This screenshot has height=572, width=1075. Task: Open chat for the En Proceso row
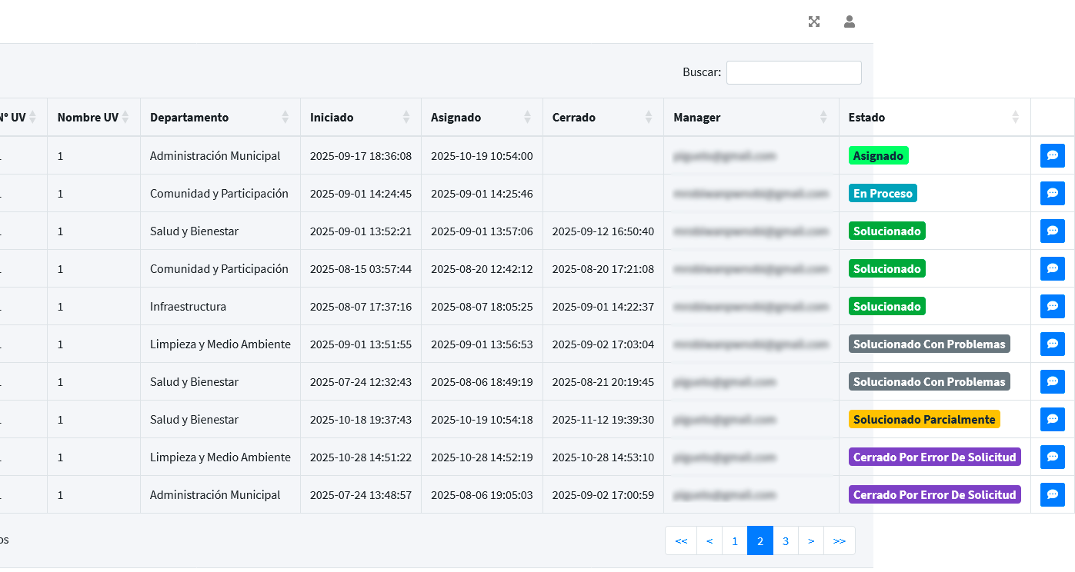pyautogui.click(x=1052, y=193)
